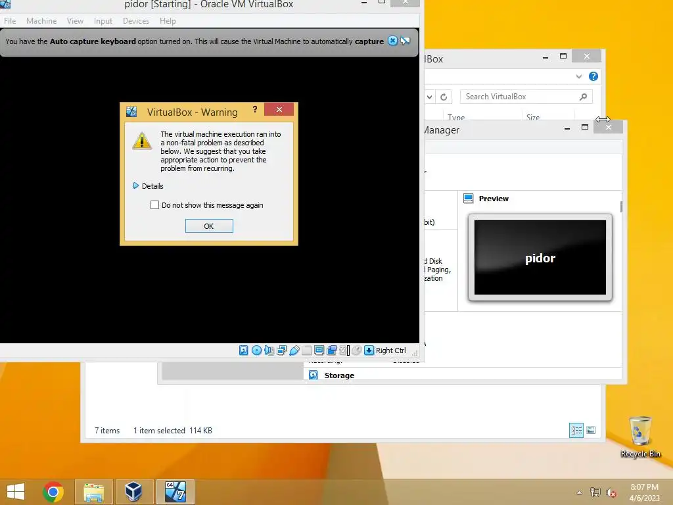Check Do not show this message again
This screenshot has height=505, width=673.
click(154, 205)
